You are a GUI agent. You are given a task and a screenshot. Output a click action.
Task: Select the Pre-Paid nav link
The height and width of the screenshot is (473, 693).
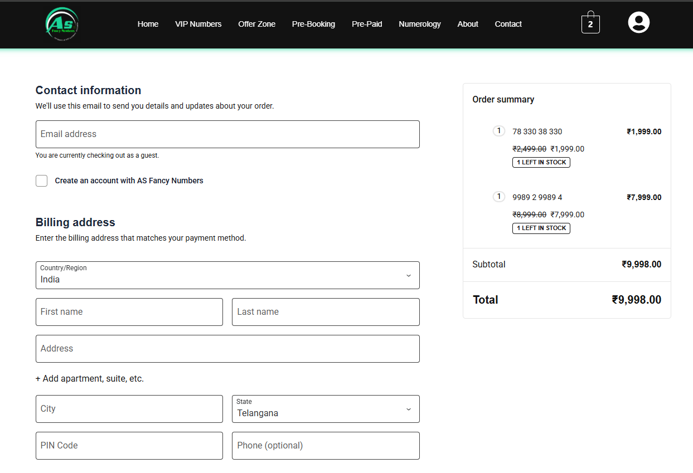[367, 24]
